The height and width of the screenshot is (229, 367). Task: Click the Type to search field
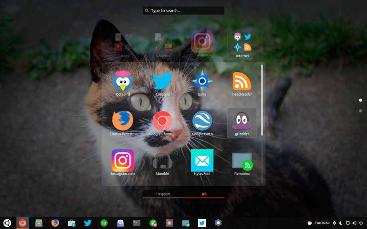coord(183,11)
